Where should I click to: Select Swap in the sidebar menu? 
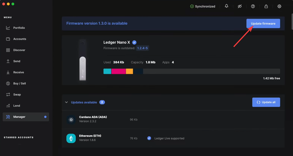(x=17, y=94)
